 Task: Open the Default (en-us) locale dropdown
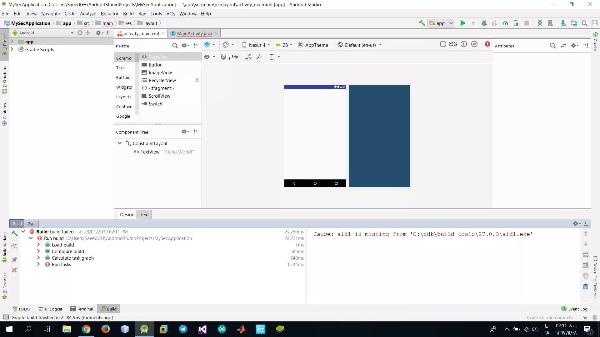(360, 45)
